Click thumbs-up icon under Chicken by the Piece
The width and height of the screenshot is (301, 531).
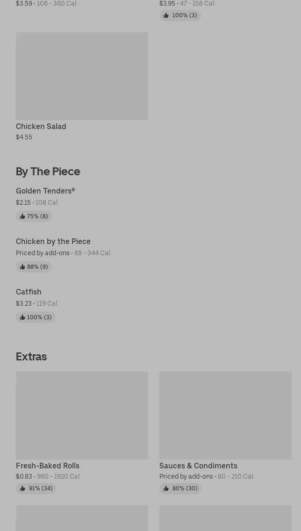point(22,267)
